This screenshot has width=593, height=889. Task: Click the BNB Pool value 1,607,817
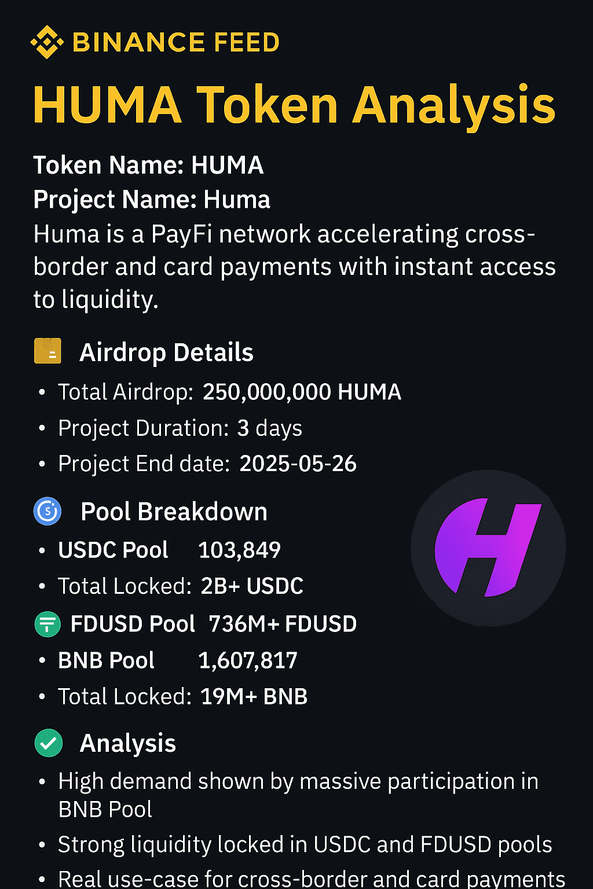(x=248, y=660)
